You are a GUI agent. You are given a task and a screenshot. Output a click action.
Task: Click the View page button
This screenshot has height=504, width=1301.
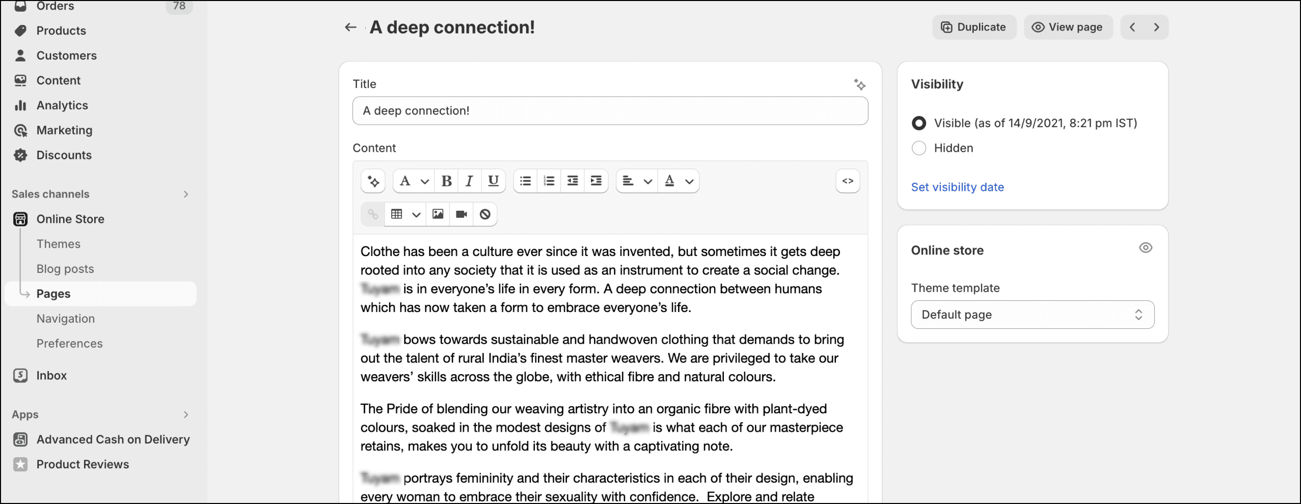click(1068, 27)
